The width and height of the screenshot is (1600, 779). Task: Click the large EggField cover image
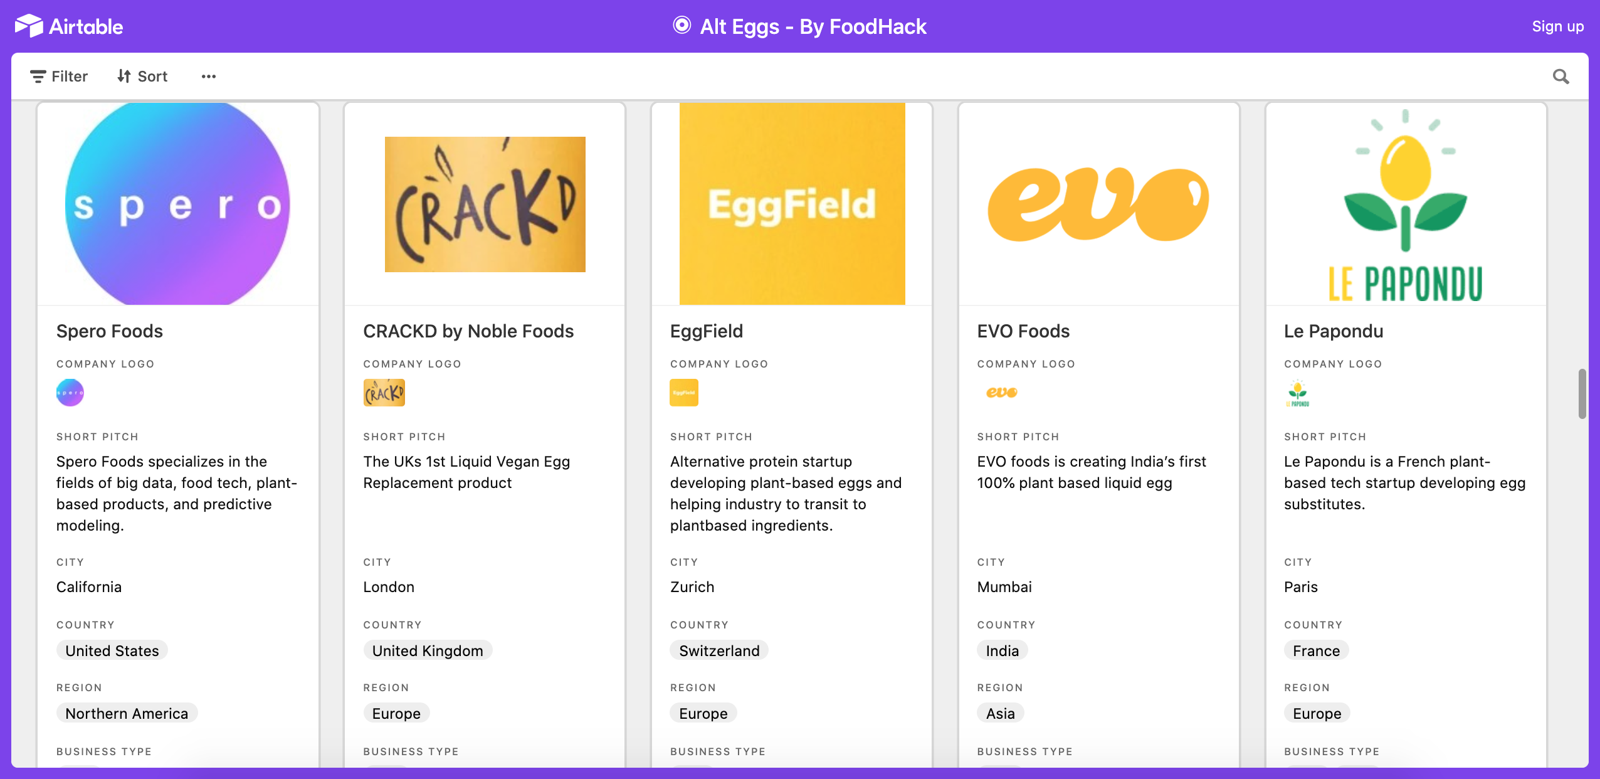coord(792,204)
